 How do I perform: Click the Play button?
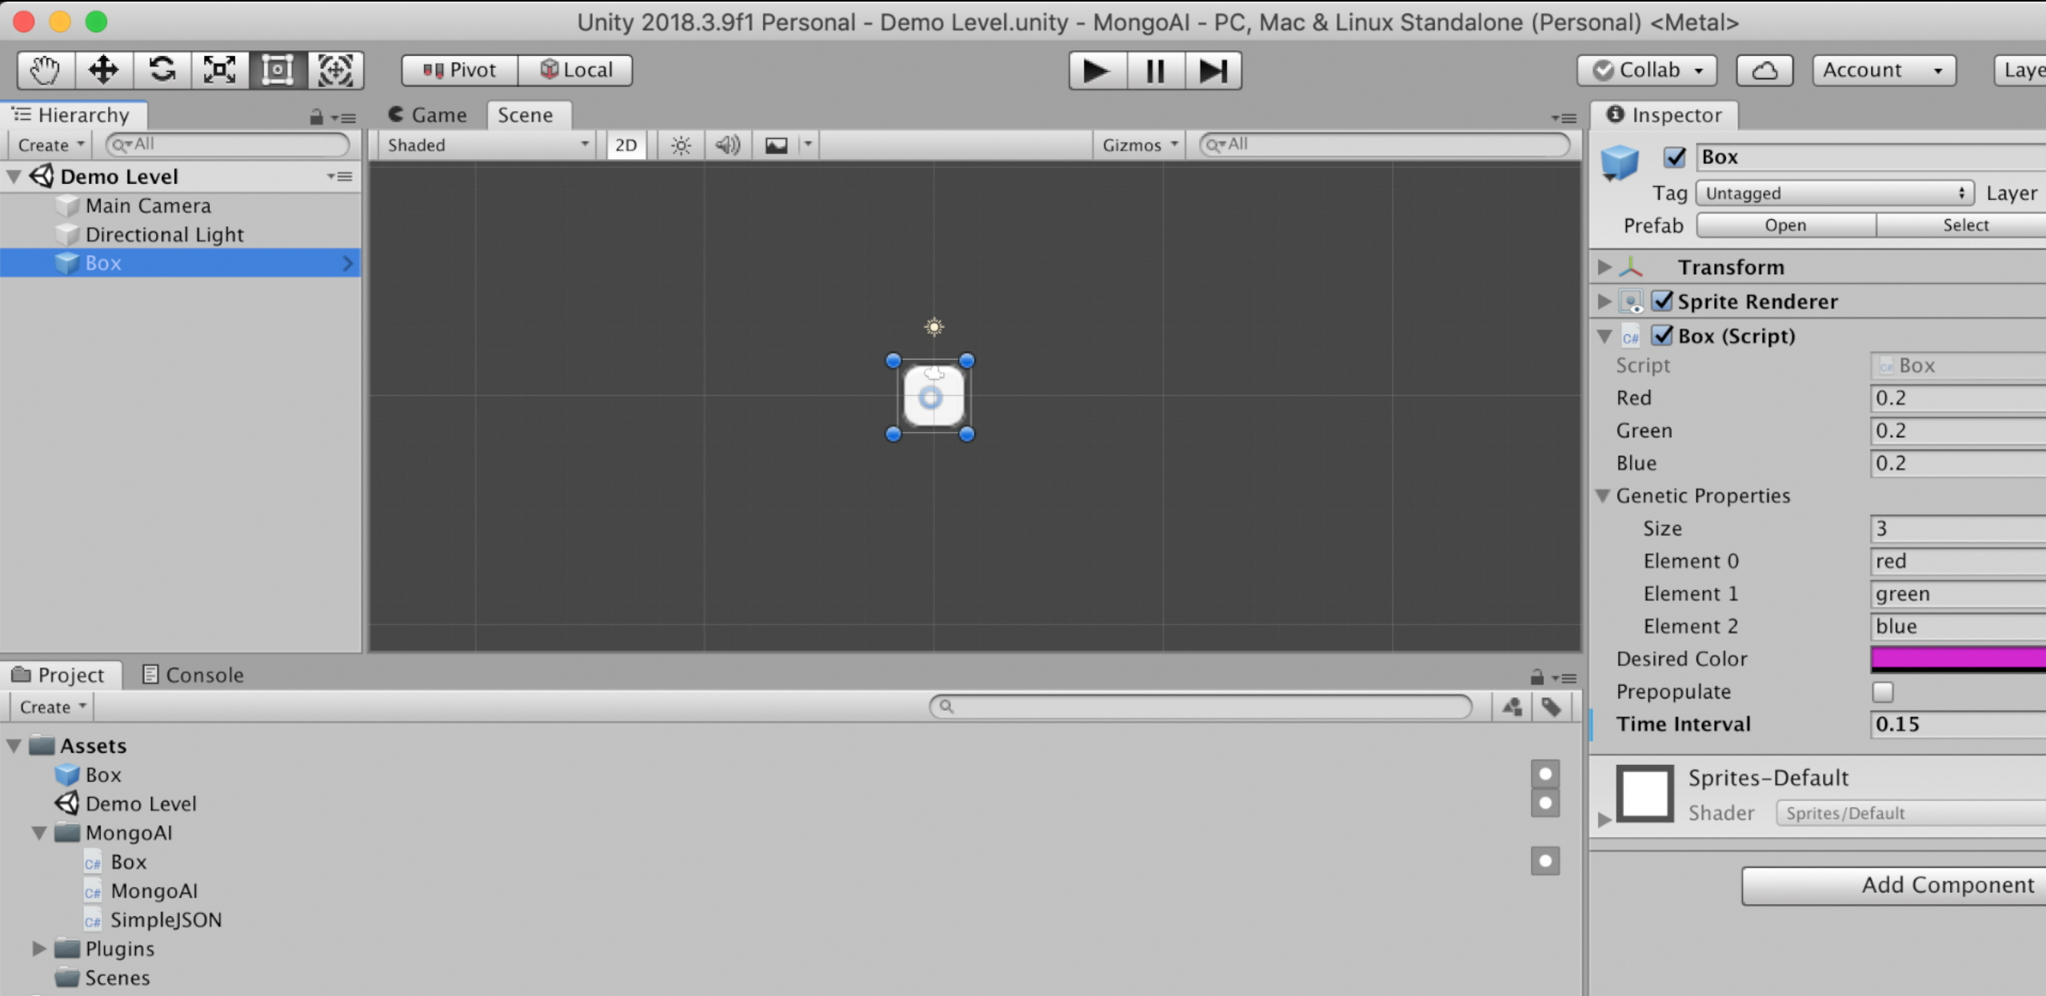click(1096, 70)
